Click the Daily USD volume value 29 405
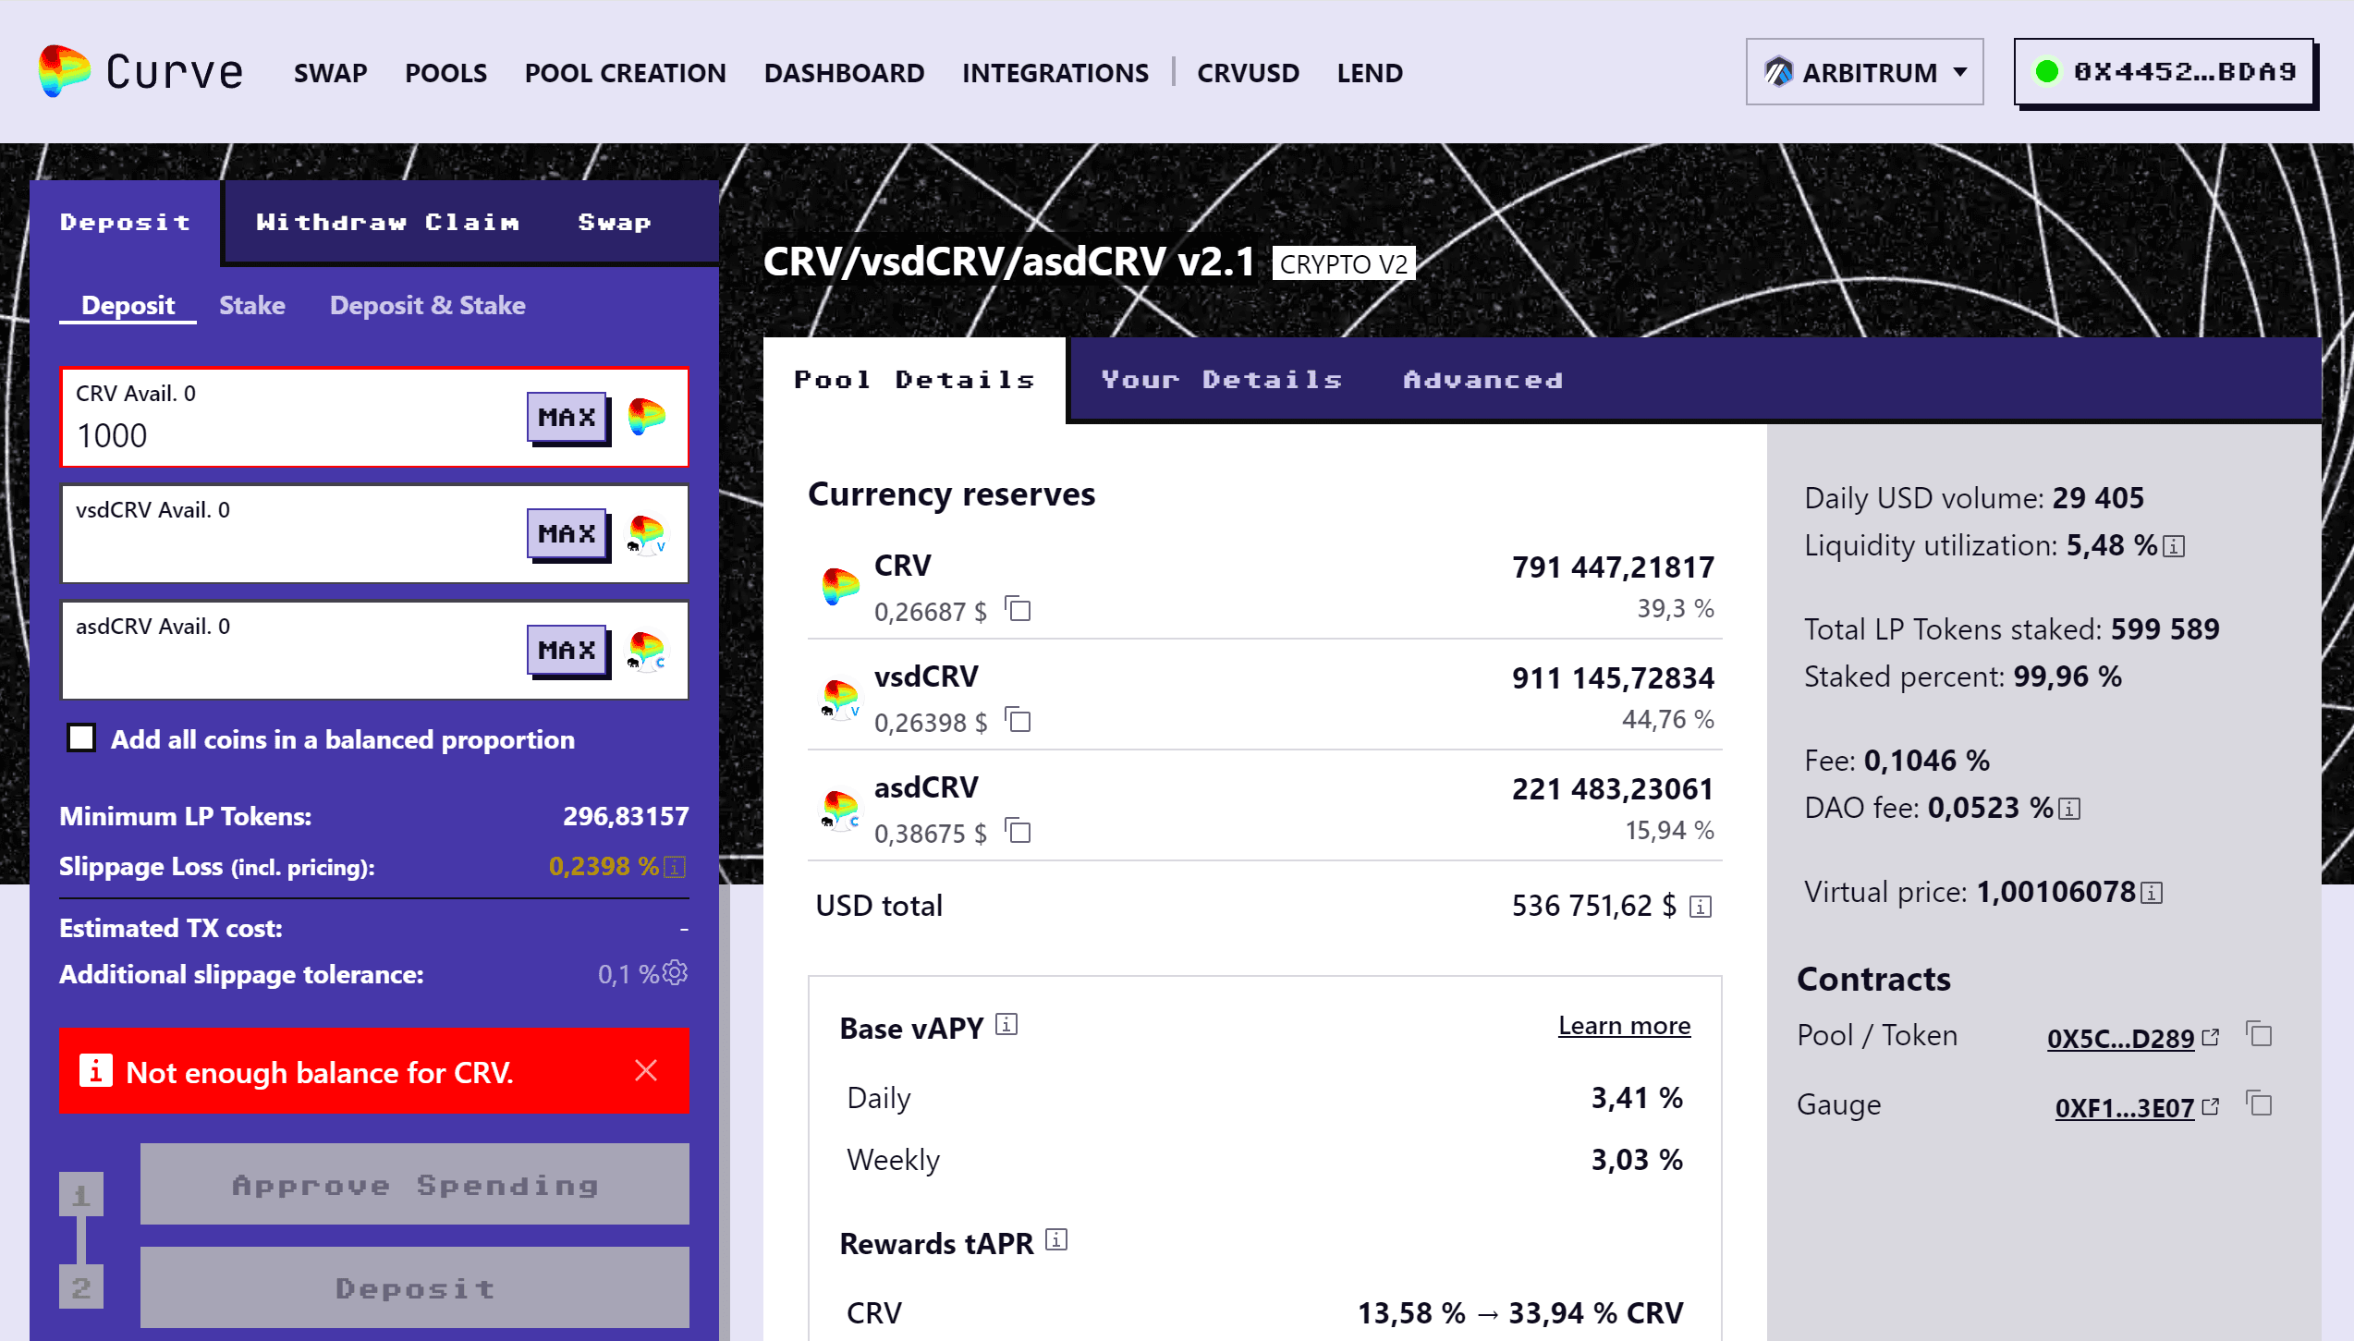Screen dimensions: 2354x1341 2098,498
